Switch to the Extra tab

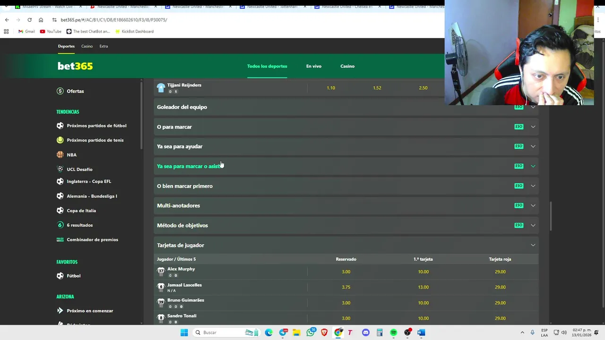click(104, 46)
